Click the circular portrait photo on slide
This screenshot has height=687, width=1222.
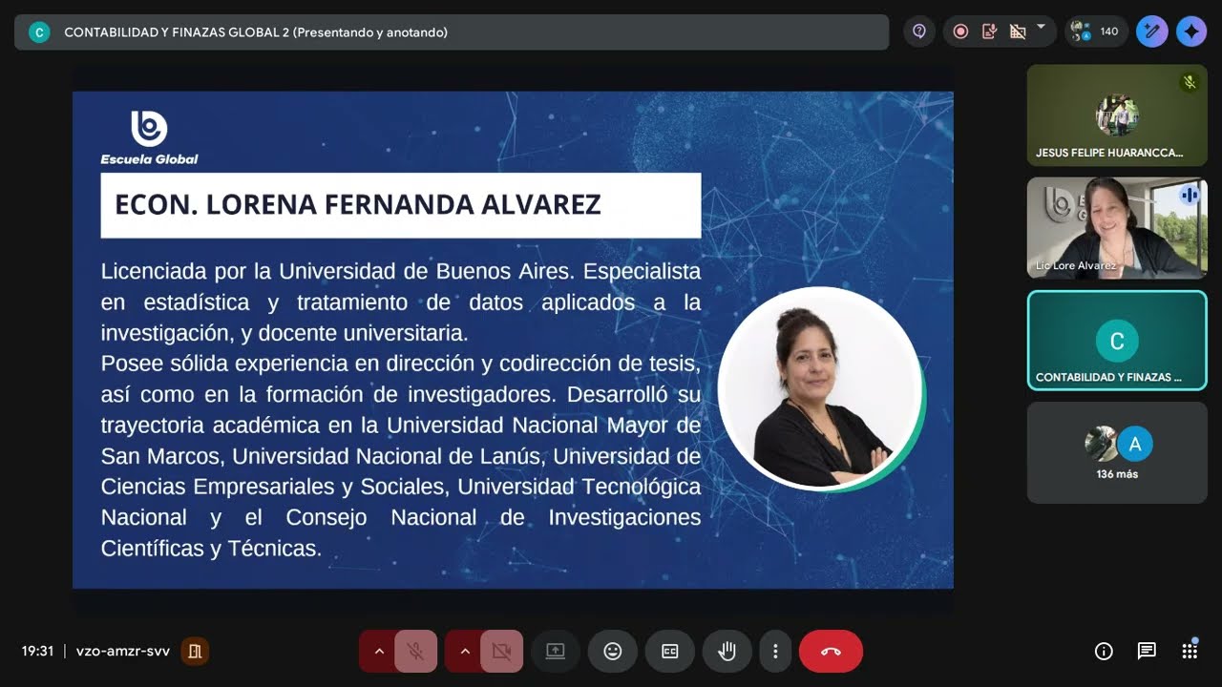coord(820,388)
